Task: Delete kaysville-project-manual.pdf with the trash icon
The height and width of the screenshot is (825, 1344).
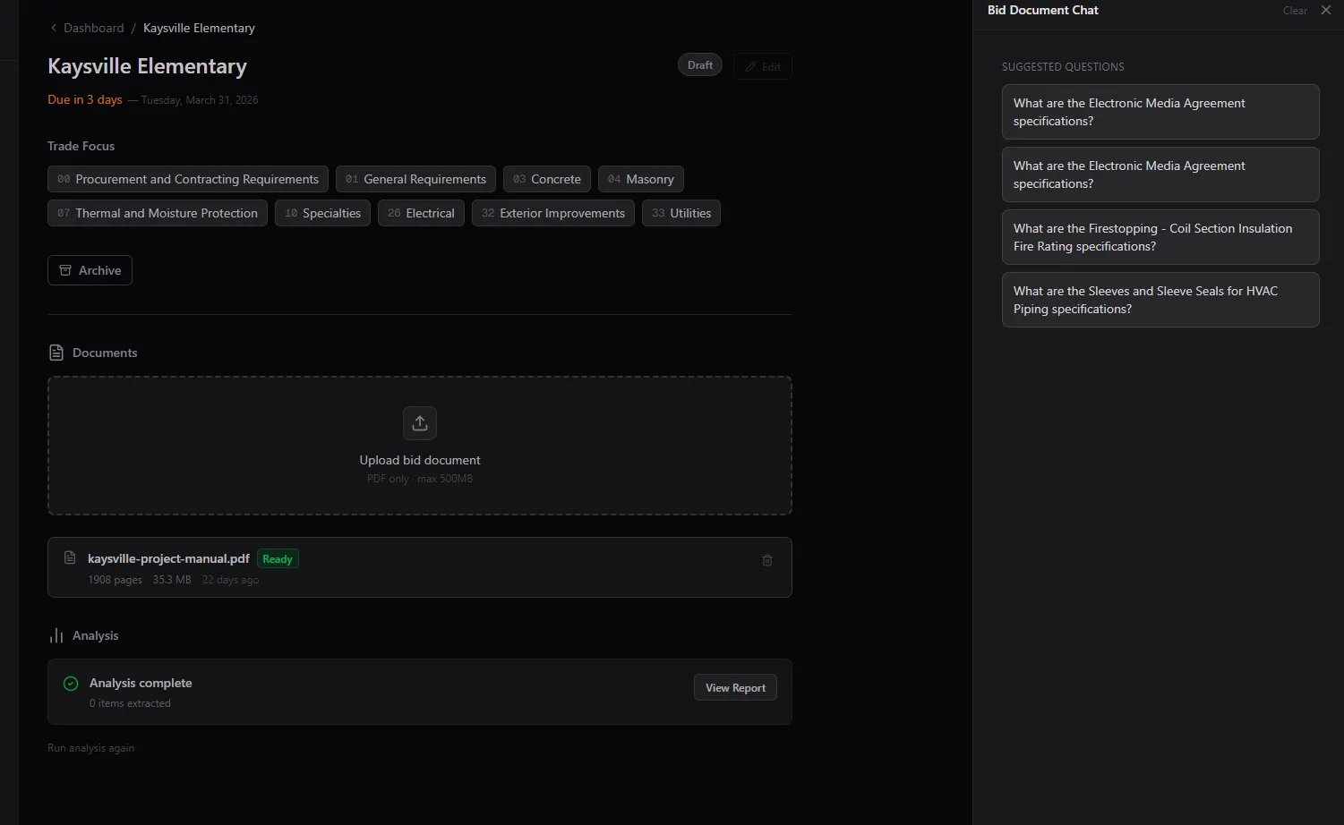Action: [766, 560]
